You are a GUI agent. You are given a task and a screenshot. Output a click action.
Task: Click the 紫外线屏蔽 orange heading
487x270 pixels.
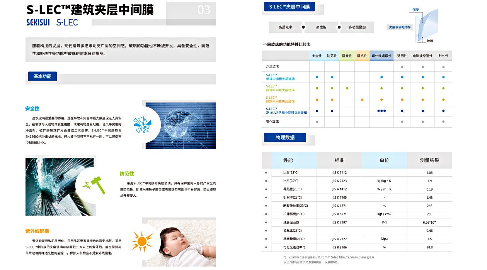point(37,231)
